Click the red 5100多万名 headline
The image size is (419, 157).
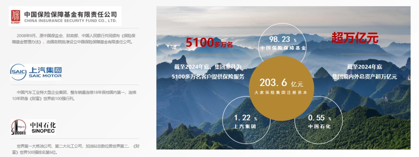click(209, 43)
